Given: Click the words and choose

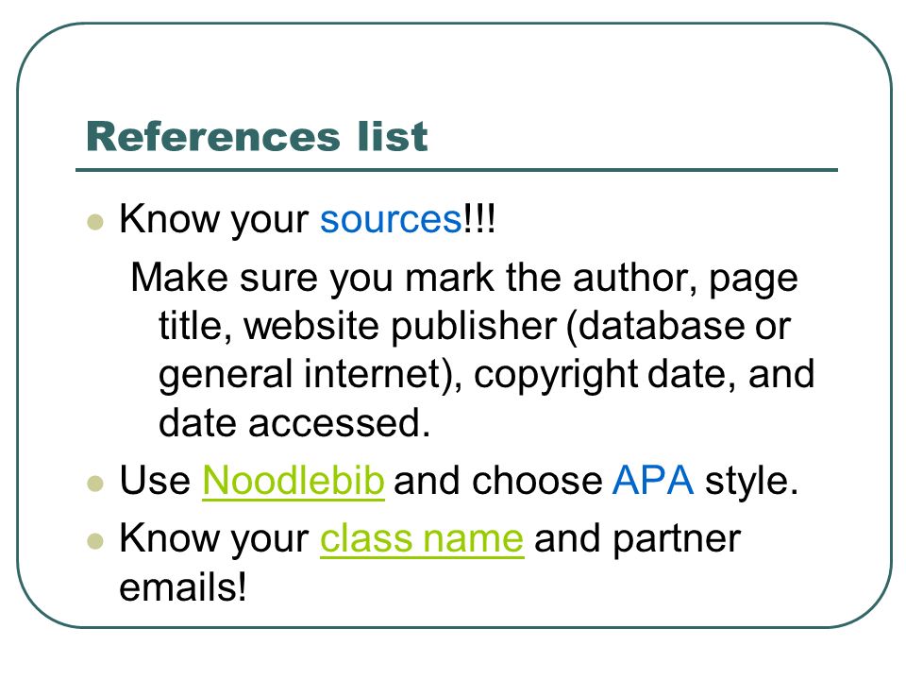Looking at the screenshot, I should coord(498,481).
